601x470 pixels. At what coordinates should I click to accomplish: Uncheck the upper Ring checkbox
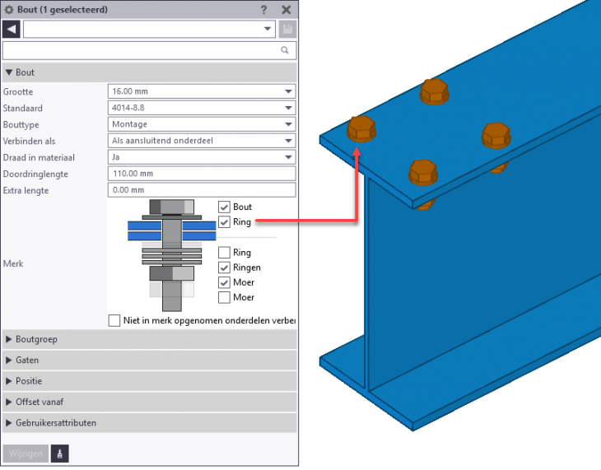(x=224, y=222)
